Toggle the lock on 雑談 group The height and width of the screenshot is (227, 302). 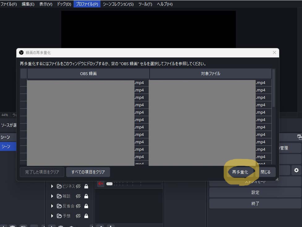pos(86,196)
